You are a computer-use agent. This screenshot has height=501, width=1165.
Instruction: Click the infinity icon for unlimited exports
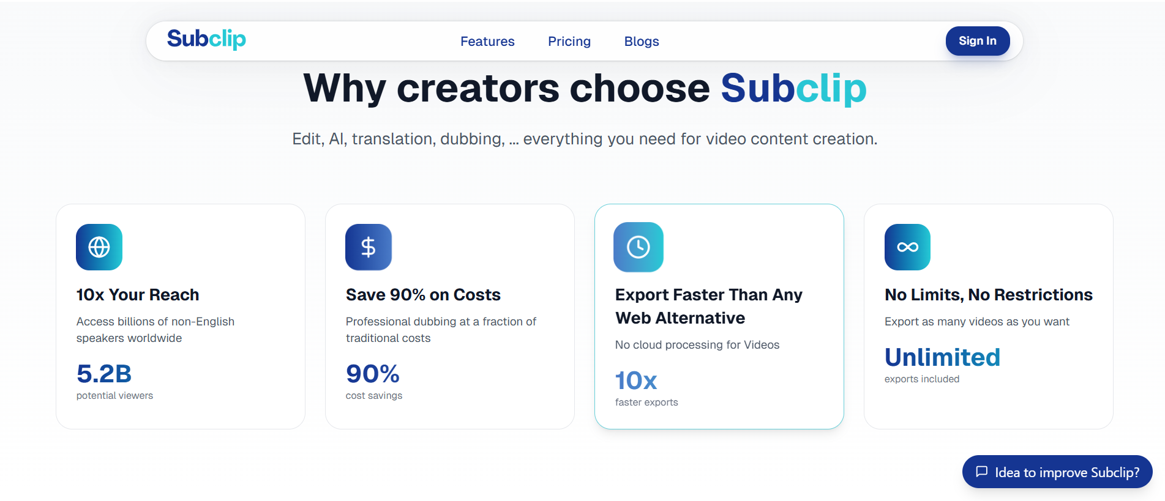[x=907, y=247]
